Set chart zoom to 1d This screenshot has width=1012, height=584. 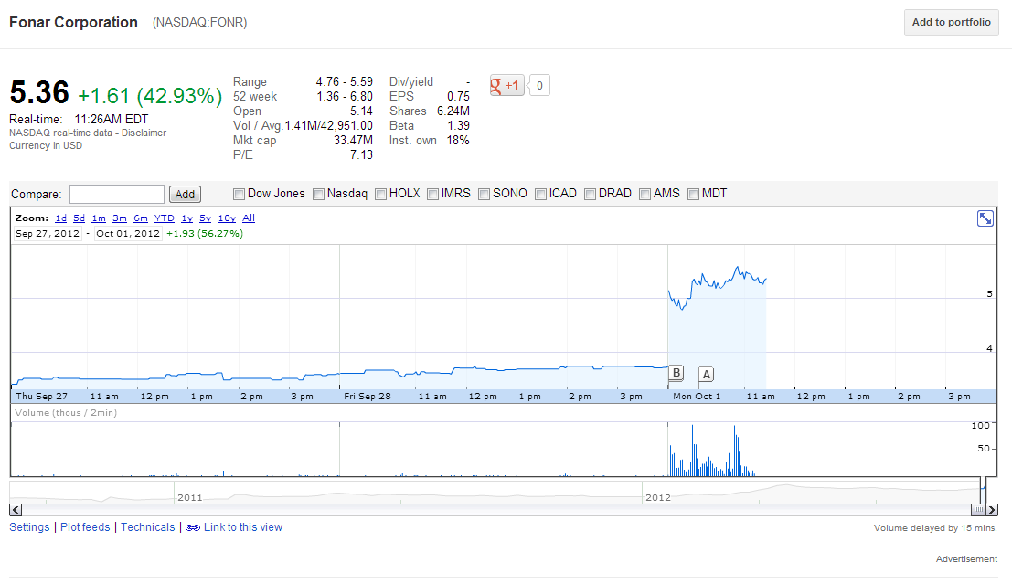[x=60, y=218]
